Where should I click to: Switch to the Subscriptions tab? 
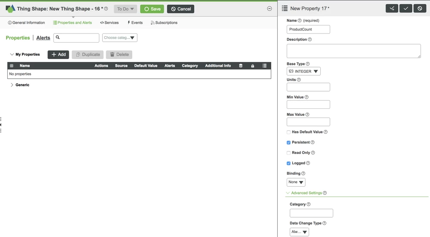164,23
